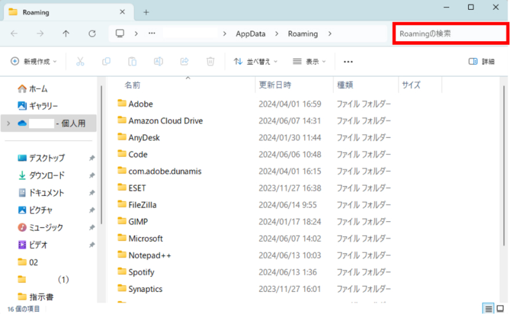Viewport: 510px width, 314px height.
Task: Toggle the 詳細 details pane
Action: [x=482, y=61]
